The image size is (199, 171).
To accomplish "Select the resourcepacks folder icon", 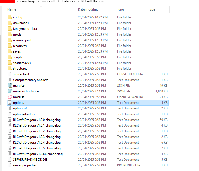I will point(10,40).
